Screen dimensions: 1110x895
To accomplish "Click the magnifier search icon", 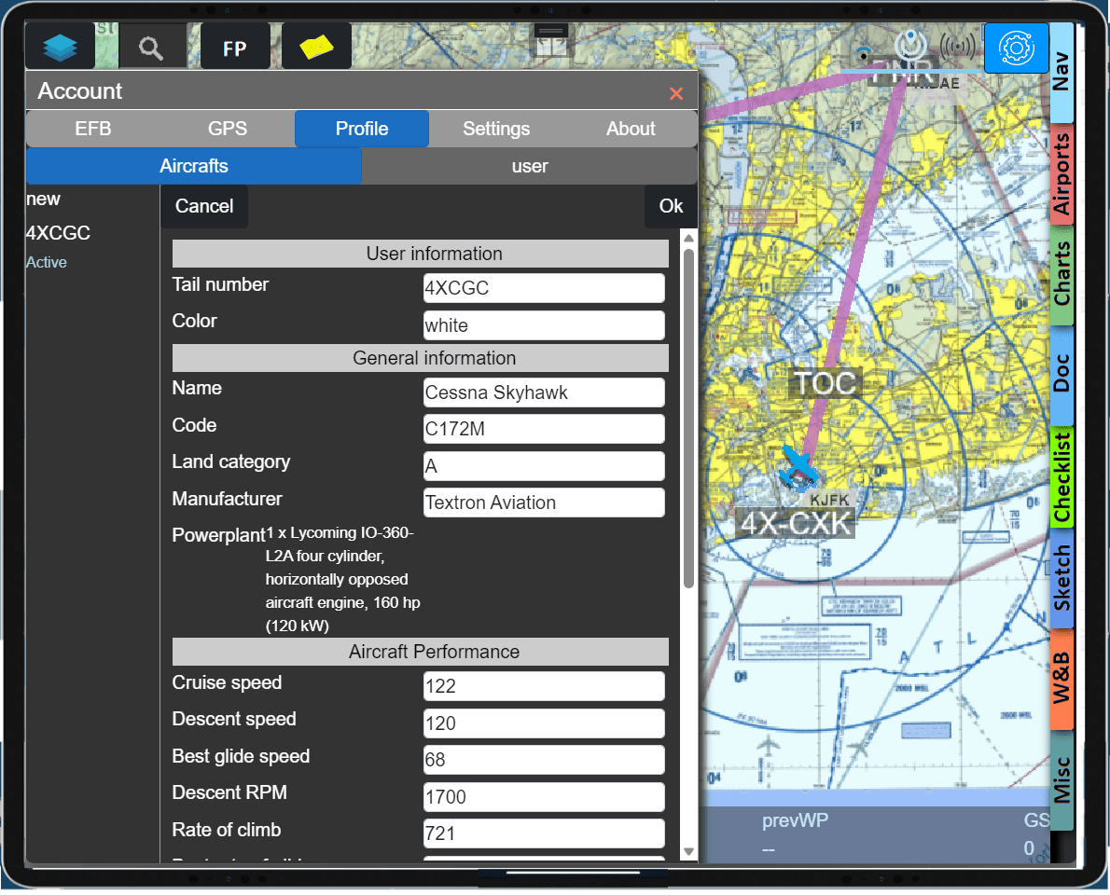I will tap(152, 47).
